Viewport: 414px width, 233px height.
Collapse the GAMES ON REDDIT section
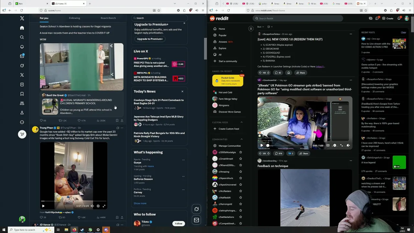tap(241, 71)
